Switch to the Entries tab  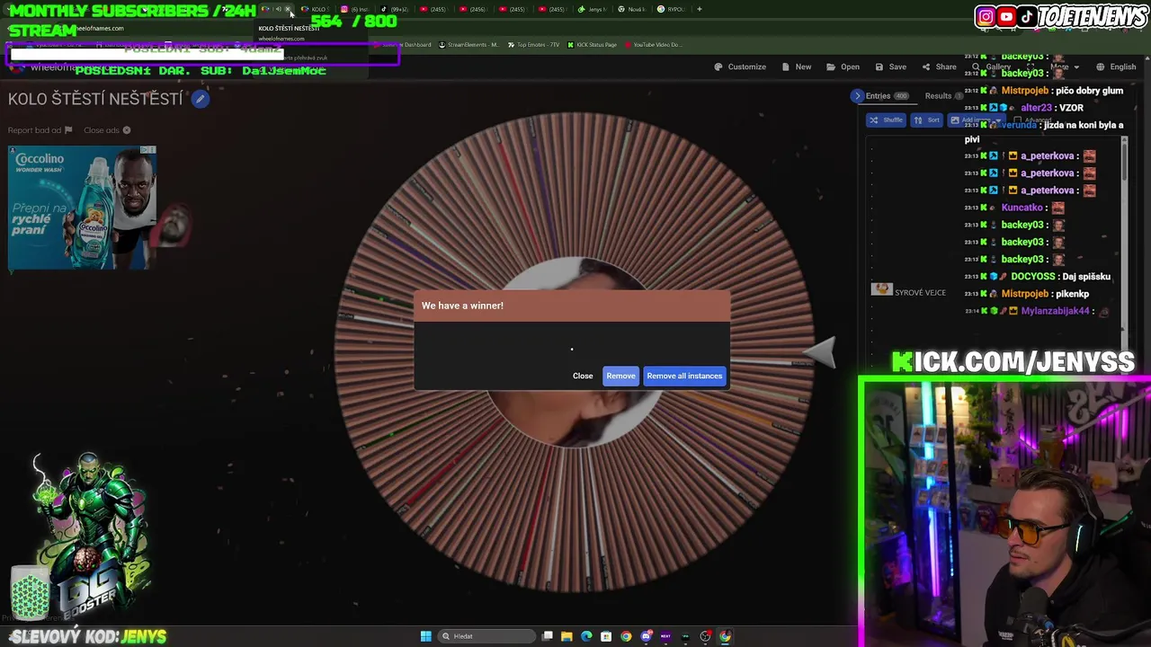click(x=887, y=95)
